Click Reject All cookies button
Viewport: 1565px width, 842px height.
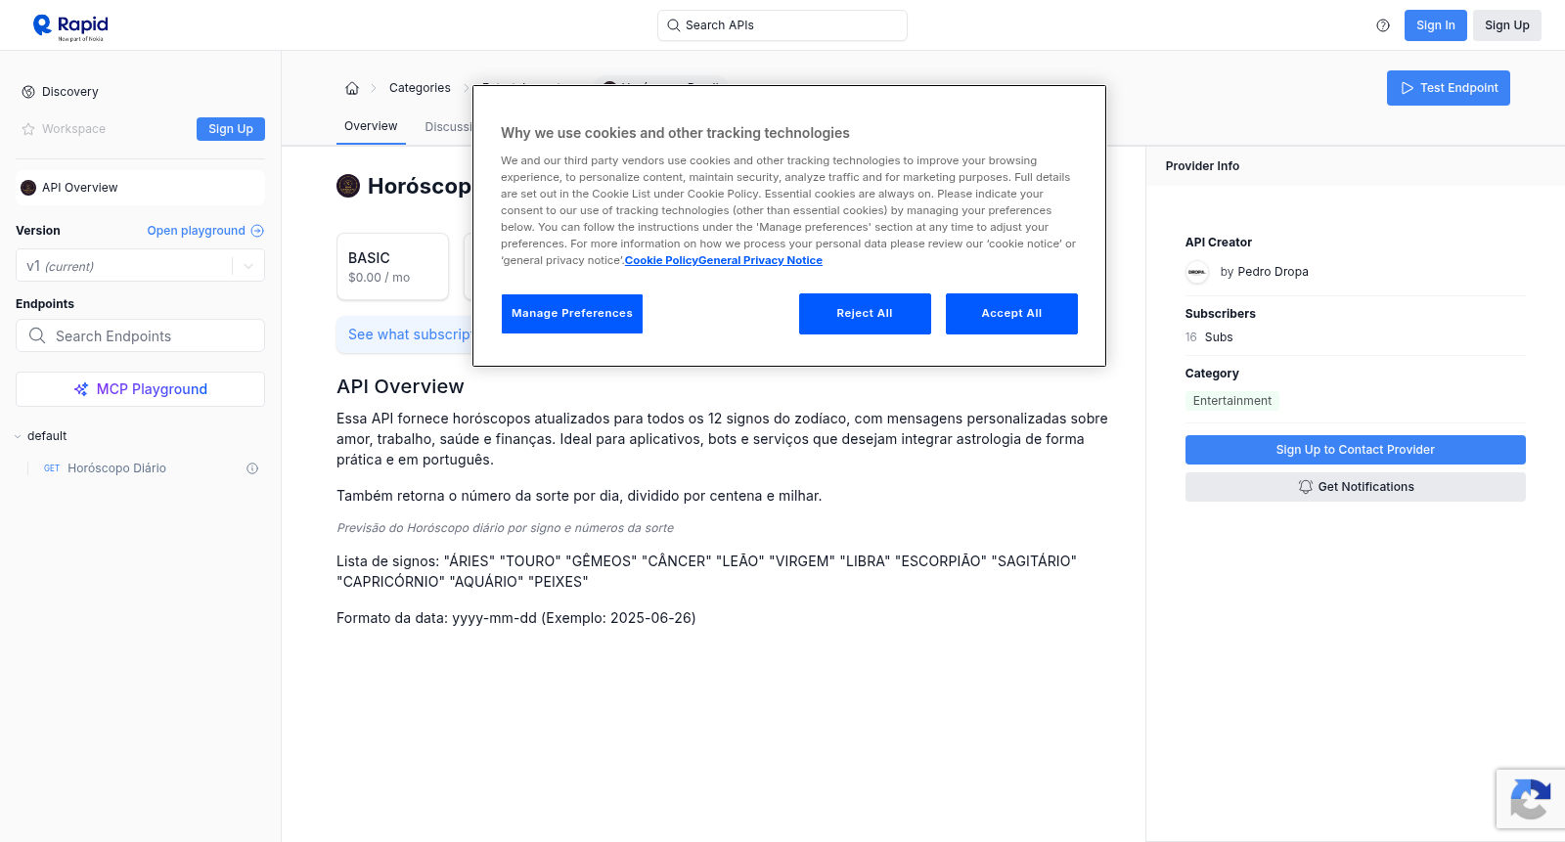[x=865, y=314]
